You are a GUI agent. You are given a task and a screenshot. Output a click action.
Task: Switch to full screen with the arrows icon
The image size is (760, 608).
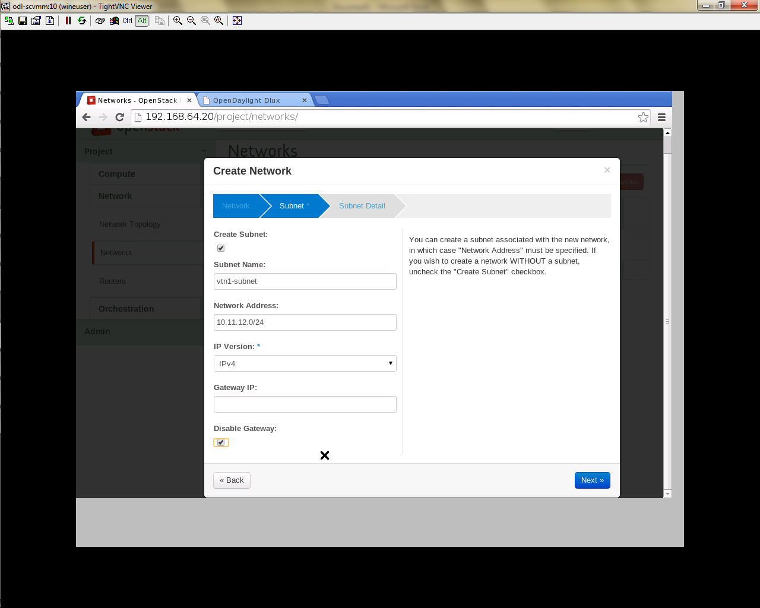237,21
